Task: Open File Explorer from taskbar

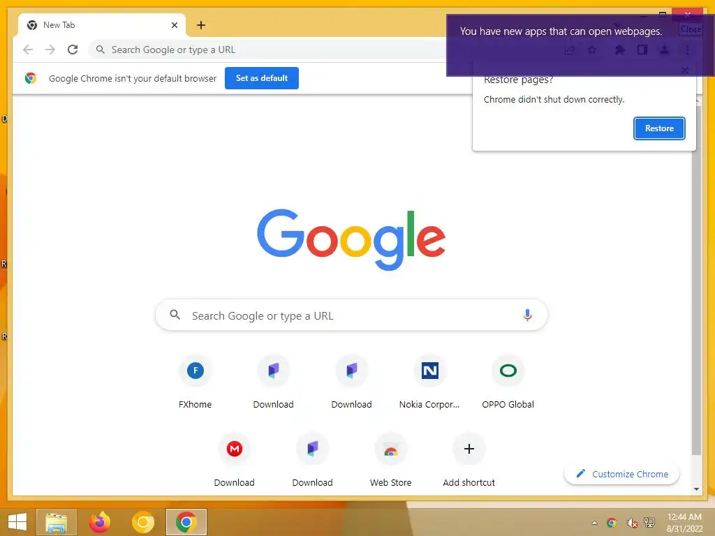Action: click(57, 522)
